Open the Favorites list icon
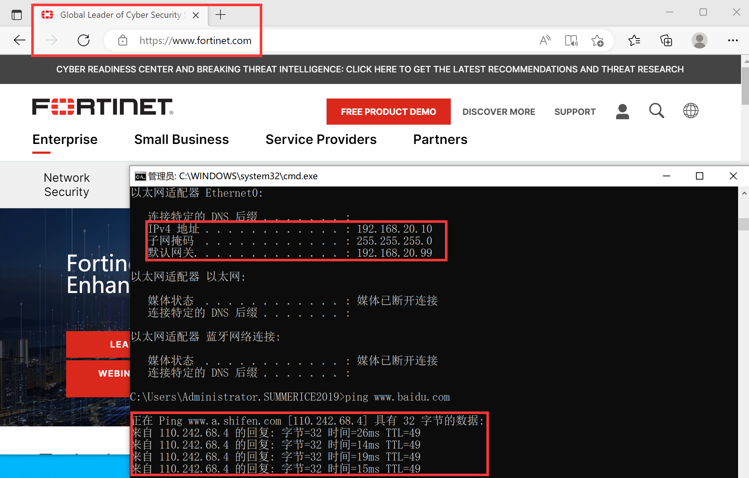This screenshot has height=478, width=749. pyautogui.click(x=634, y=40)
